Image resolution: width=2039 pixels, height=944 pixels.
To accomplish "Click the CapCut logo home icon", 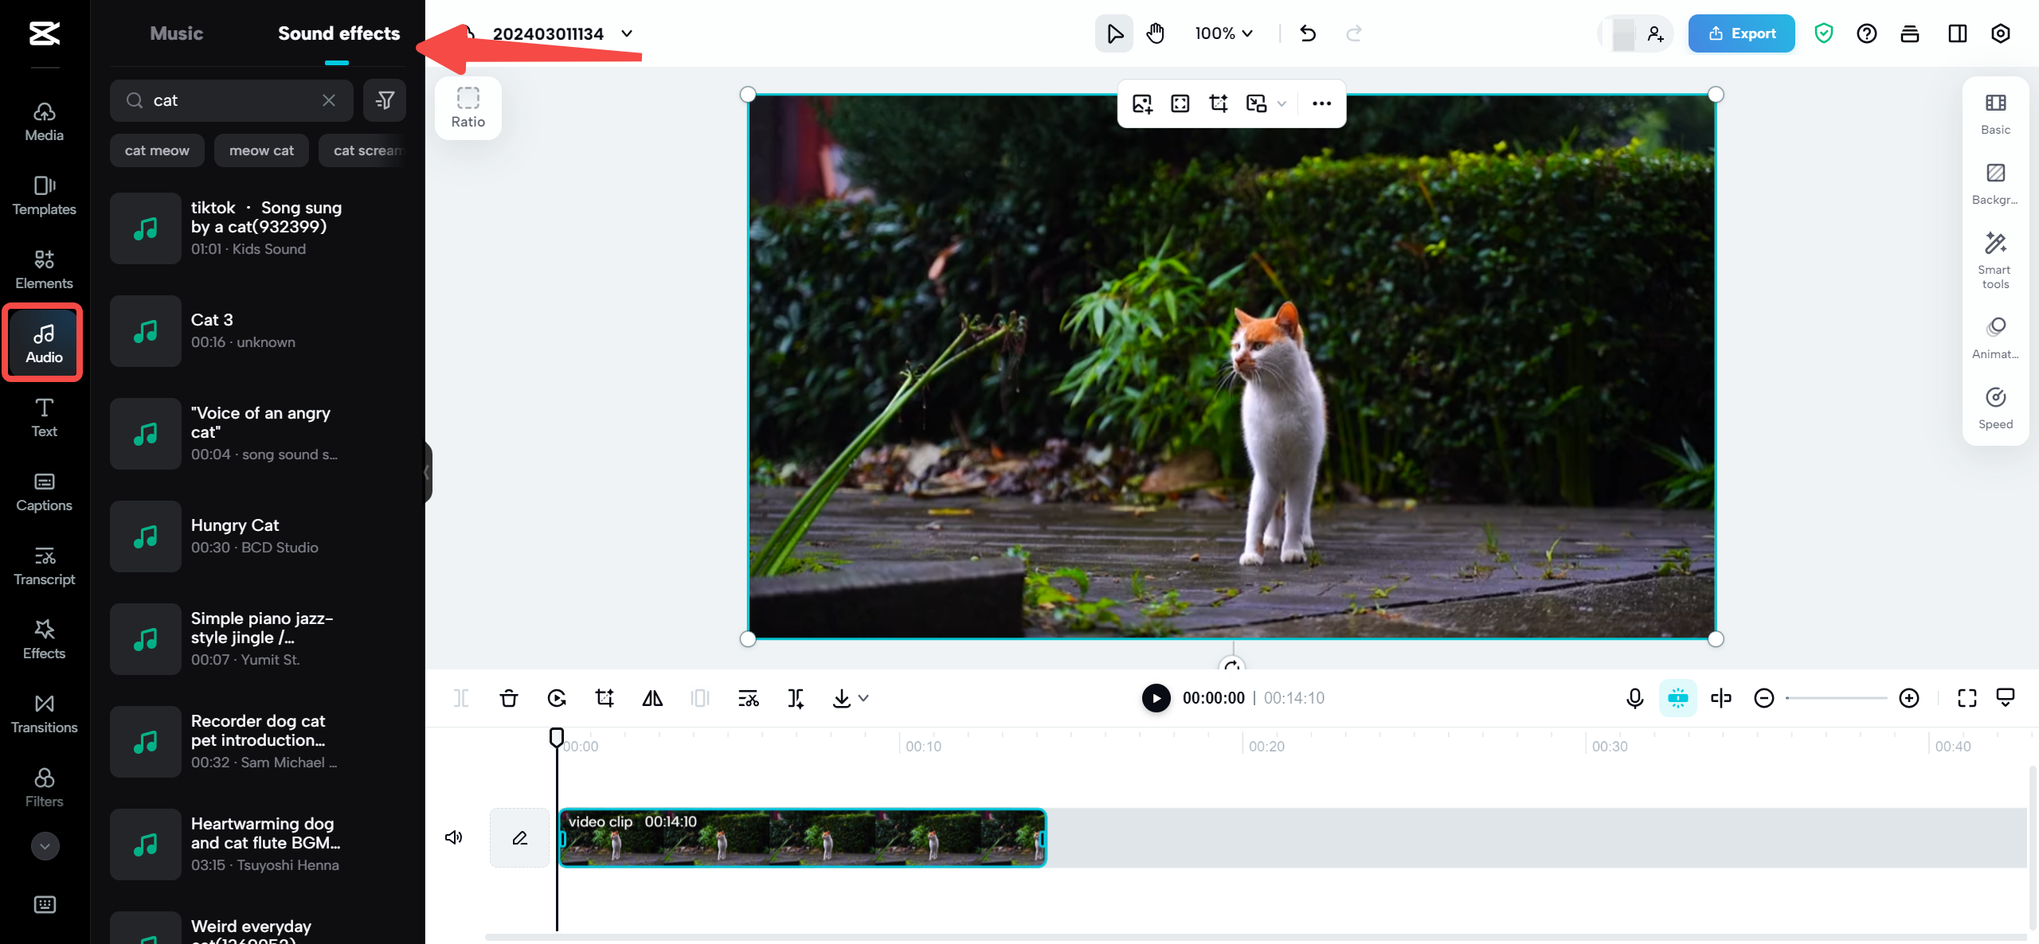I will click(x=45, y=33).
